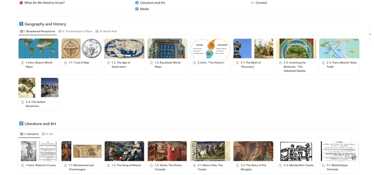Viewport: 374px width, 175px height.
Task: Click the 'Theatrum Orbis Terrarum' cover image
Action: tap(167, 48)
